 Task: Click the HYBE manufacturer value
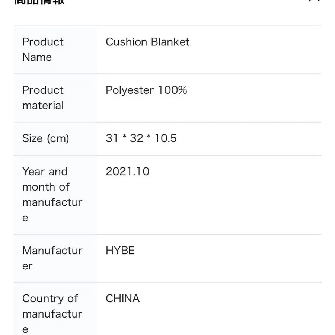click(120, 251)
